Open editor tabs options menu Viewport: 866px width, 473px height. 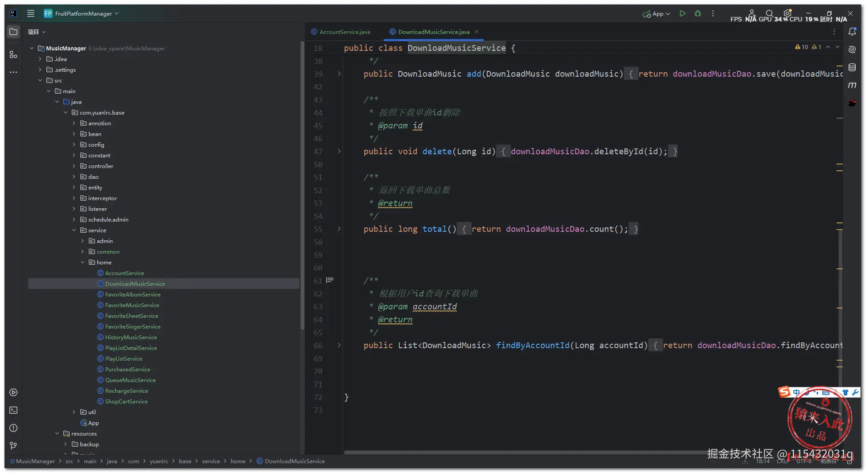click(834, 32)
